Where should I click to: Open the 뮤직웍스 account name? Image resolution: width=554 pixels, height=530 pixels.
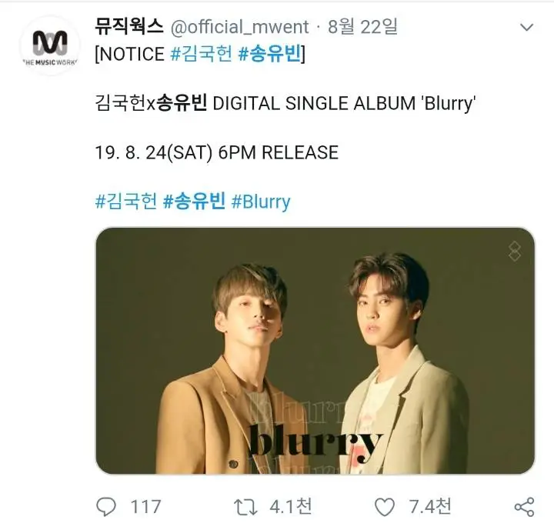129,26
